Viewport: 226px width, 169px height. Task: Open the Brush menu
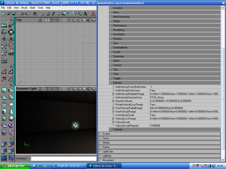pos(24,7)
